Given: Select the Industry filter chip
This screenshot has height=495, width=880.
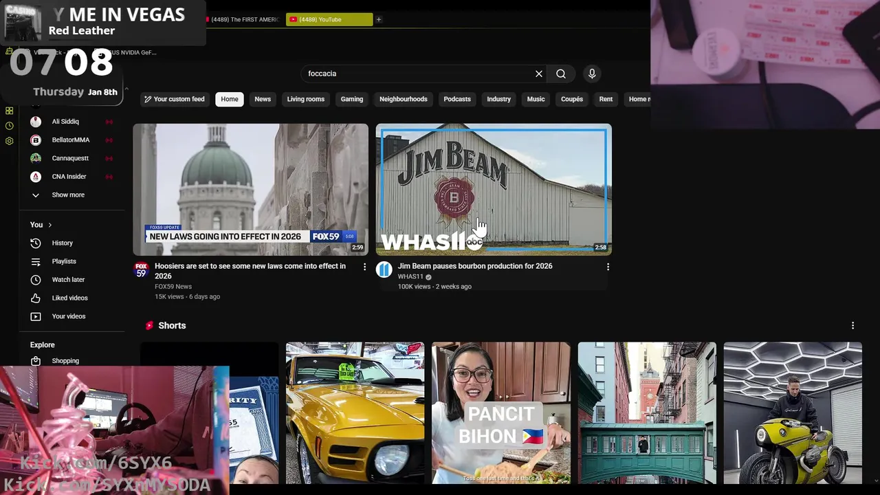Looking at the screenshot, I should coord(499,99).
